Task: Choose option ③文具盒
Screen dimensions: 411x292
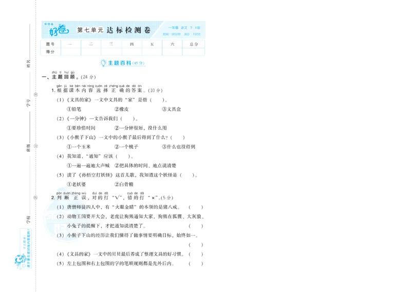Action: pos(172,109)
